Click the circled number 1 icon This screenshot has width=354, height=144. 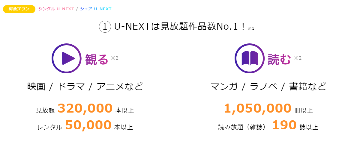tap(105, 27)
